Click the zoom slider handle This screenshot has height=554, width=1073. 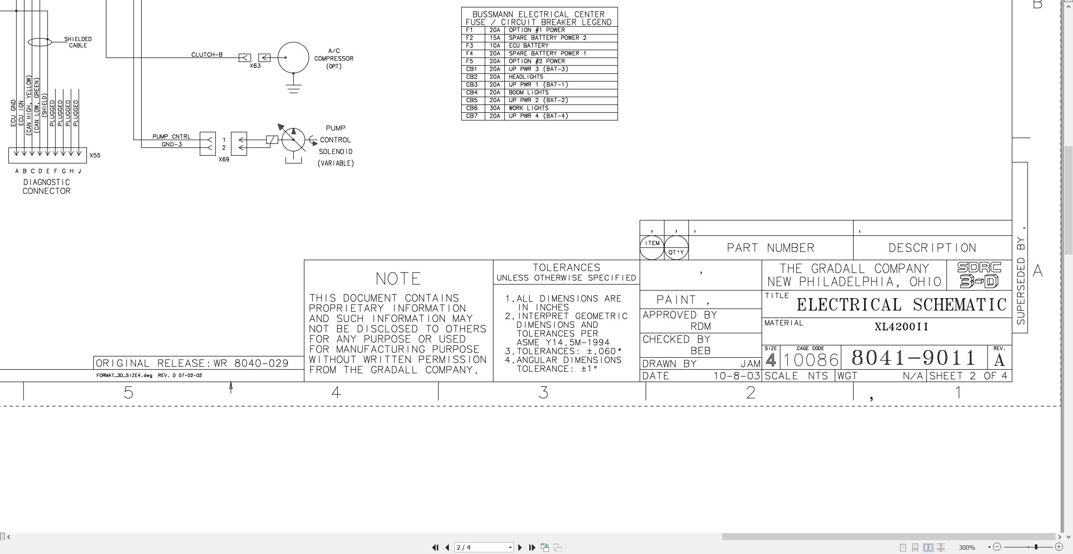click(x=1036, y=547)
